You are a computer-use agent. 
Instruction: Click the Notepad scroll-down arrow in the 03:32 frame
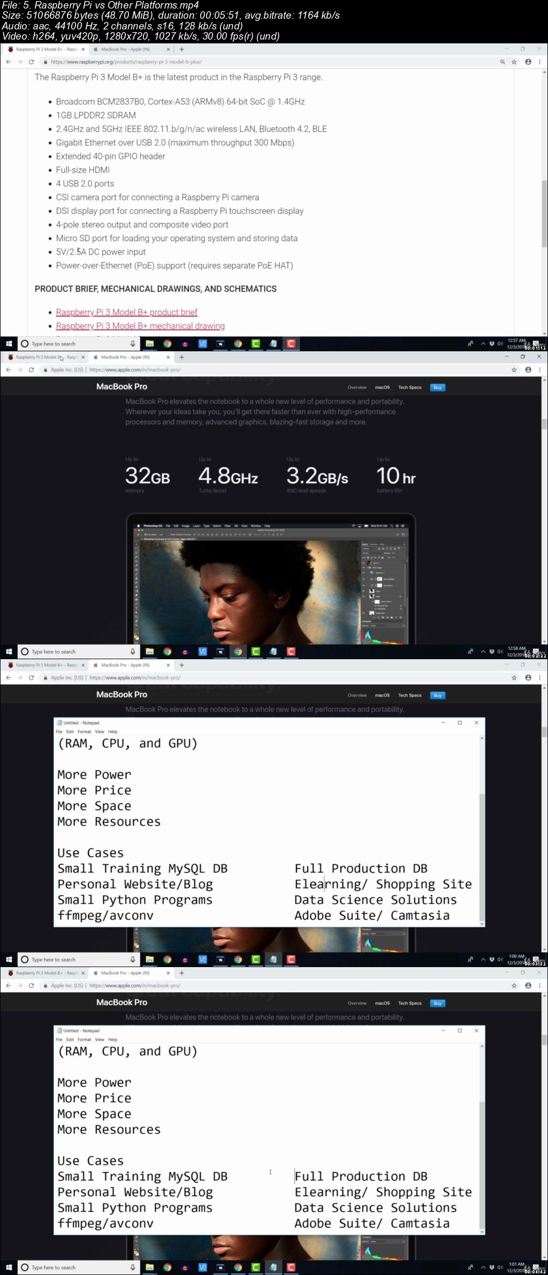coord(482,924)
